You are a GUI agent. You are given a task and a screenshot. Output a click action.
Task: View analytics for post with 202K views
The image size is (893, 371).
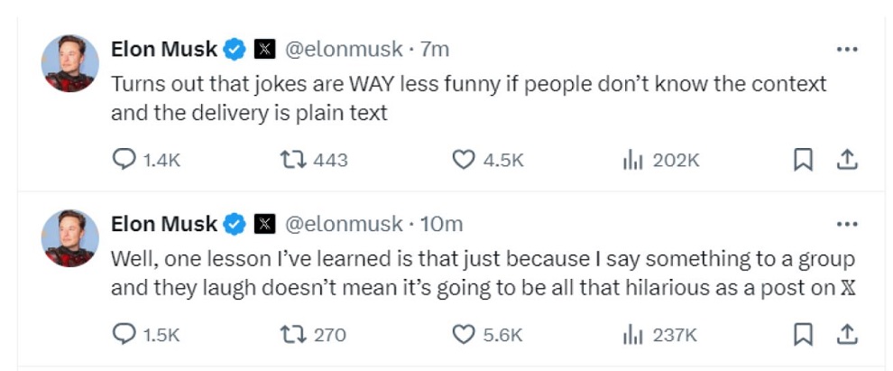pos(631,160)
